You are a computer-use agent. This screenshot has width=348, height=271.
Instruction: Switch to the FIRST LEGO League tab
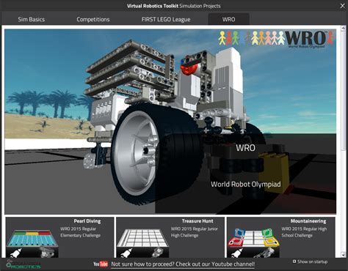pyautogui.click(x=166, y=19)
